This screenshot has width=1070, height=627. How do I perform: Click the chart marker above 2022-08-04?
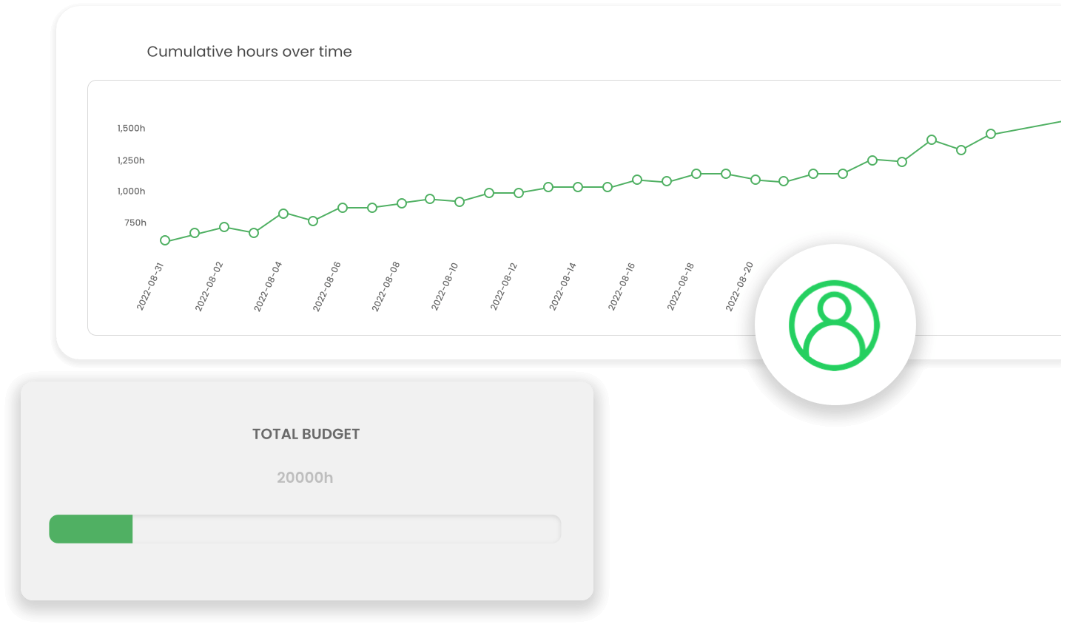(283, 213)
